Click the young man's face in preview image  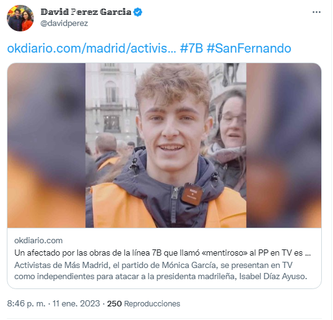point(173,123)
